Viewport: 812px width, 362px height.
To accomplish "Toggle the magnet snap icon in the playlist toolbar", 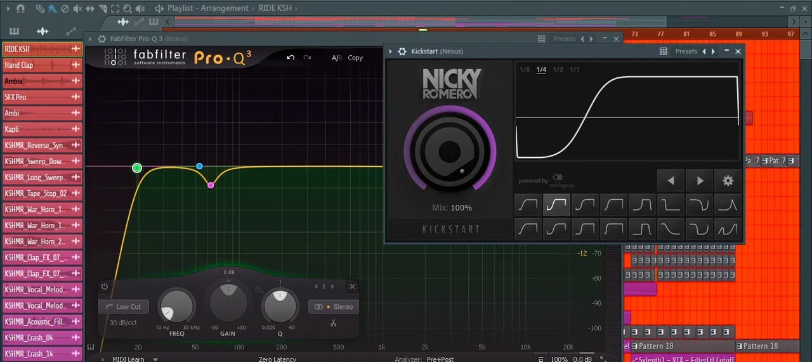I will tap(20, 9).
